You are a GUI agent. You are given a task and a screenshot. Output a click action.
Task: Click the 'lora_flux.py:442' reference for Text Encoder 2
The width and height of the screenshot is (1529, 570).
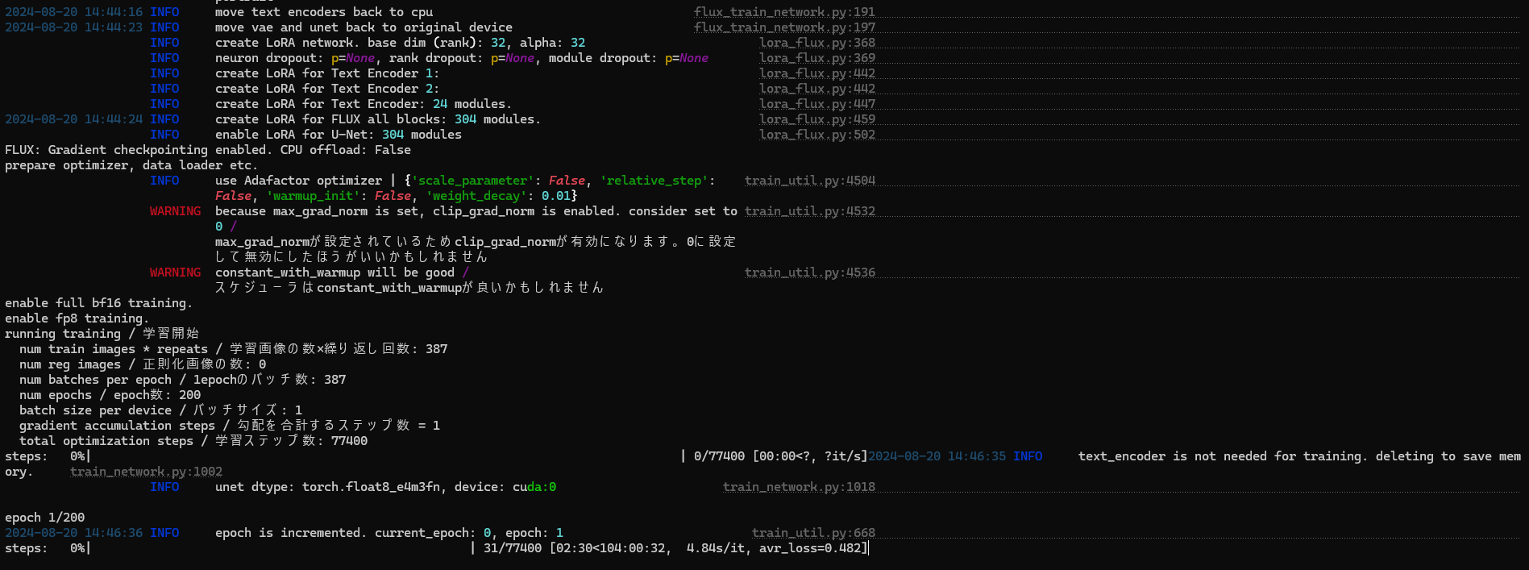pyautogui.click(x=817, y=89)
